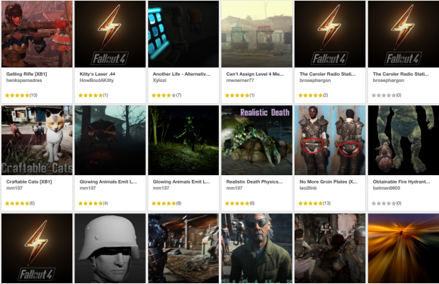Image resolution: width=439 pixels, height=284 pixels.
Task: Click the Can't Assign Level 4 Me... title
Action: (x=255, y=74)
